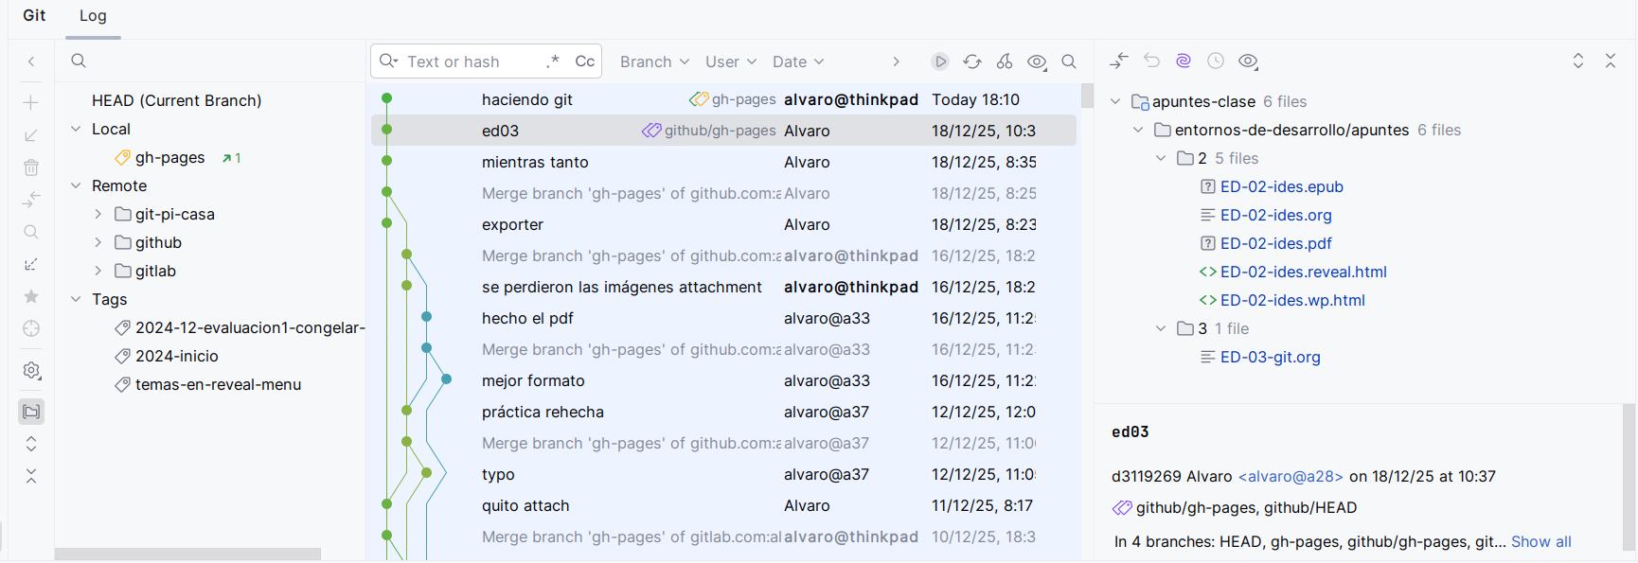Screen dimensions: 1638x563
Task: Click the Update Selected arrow icon in sidebar
Action: tap(31, 135)
